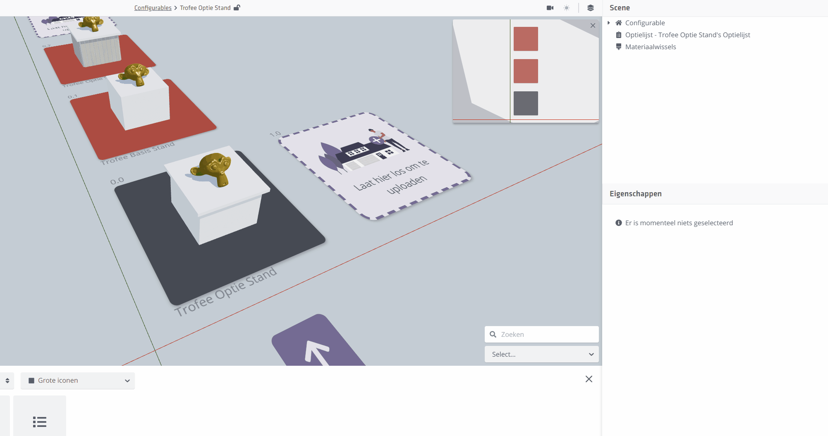The height and width of the screenshot is (436, 828).
Task: Open the layers stack icon
Action: coord(590,8)
